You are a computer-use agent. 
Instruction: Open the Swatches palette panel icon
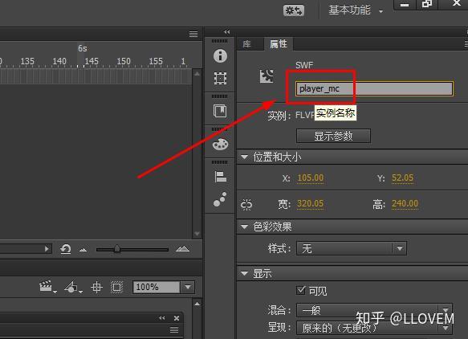(220, 145)
